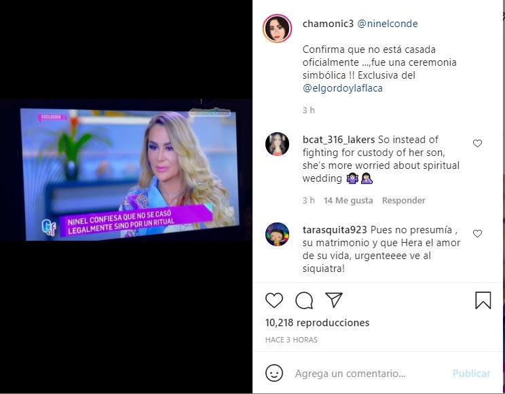Image resolution: width=505 pixels, height=394 pixels.
Task: Save post with the bookmark icon
Action: point(483,300)
